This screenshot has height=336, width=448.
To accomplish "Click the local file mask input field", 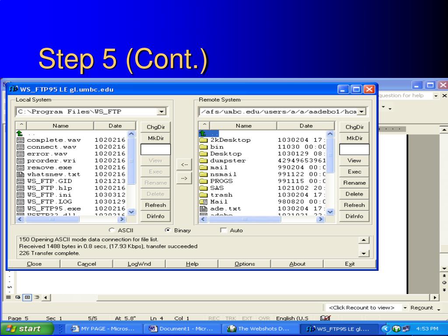I will 155,150.
